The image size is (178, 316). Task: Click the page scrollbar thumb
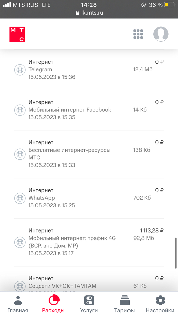pos(176,253)
